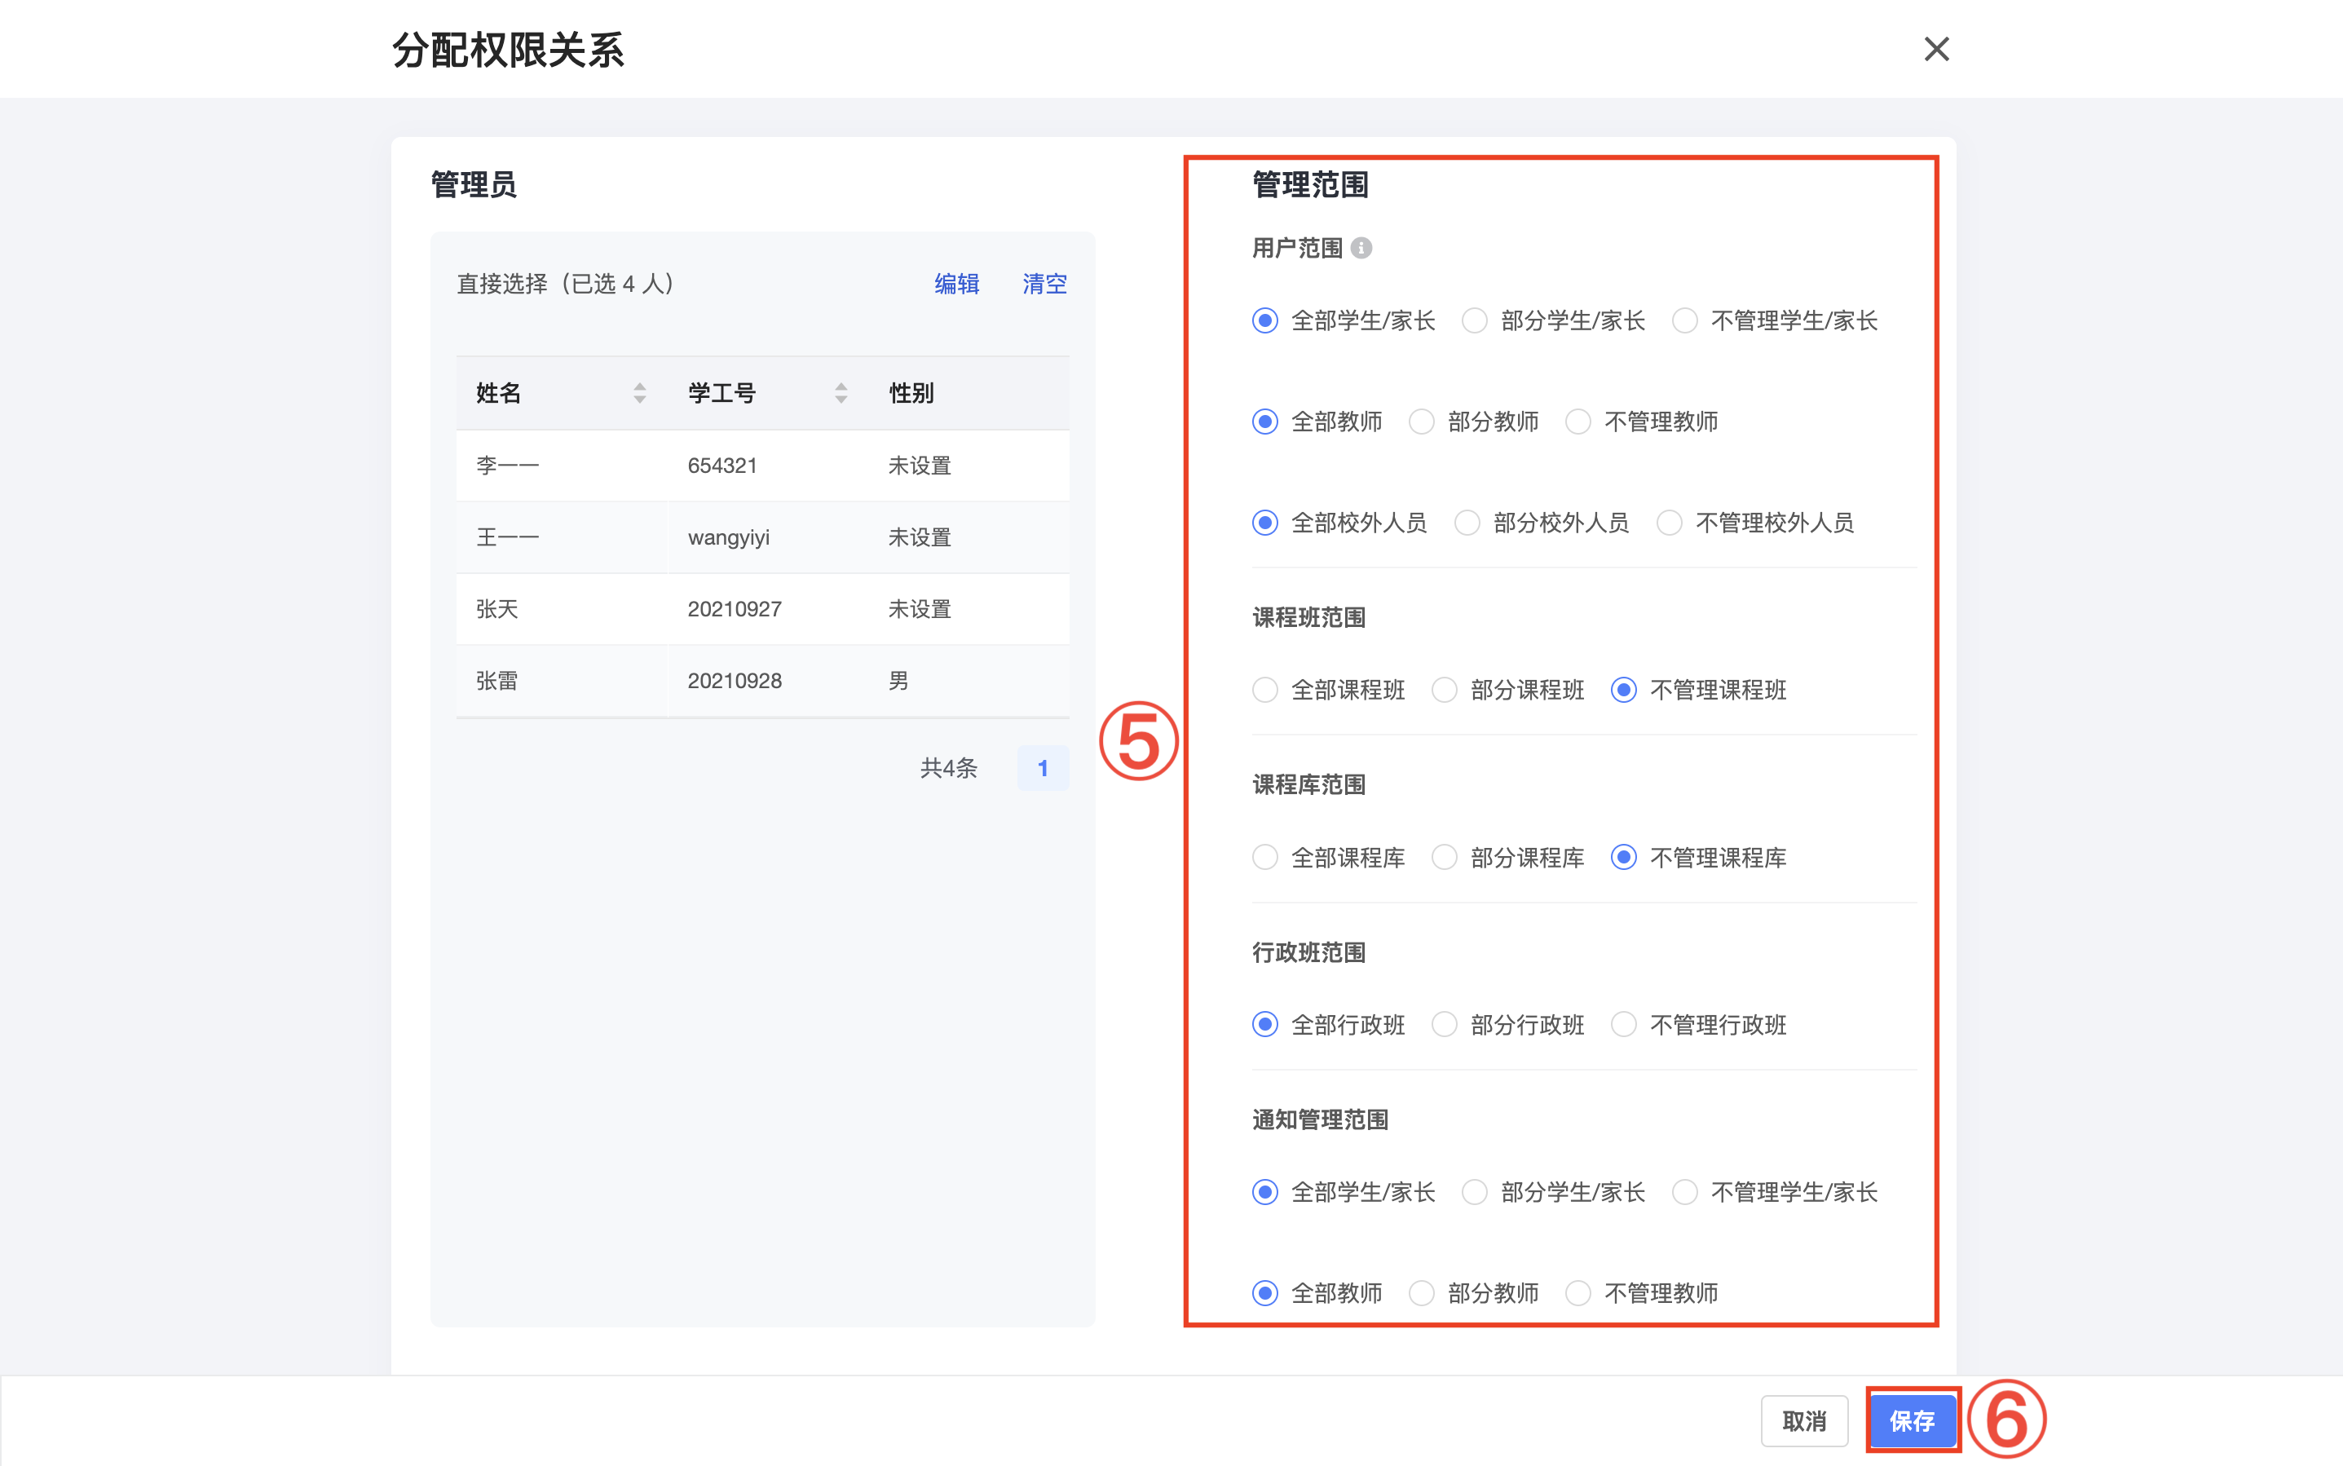
Task: Click the 学工号 value 20210927
Action: tap(735, 609)
